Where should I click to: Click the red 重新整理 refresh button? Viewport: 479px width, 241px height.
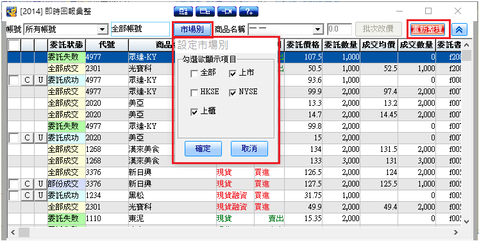tap(428, 29)
